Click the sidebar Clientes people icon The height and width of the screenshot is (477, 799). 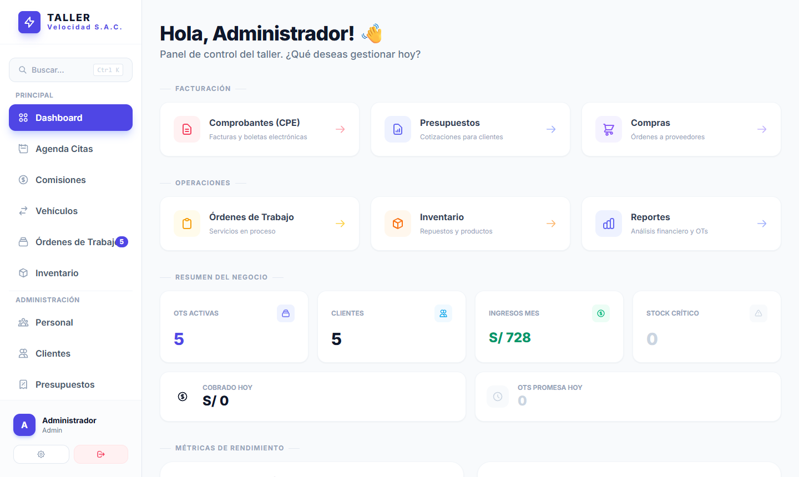(23, 353)
